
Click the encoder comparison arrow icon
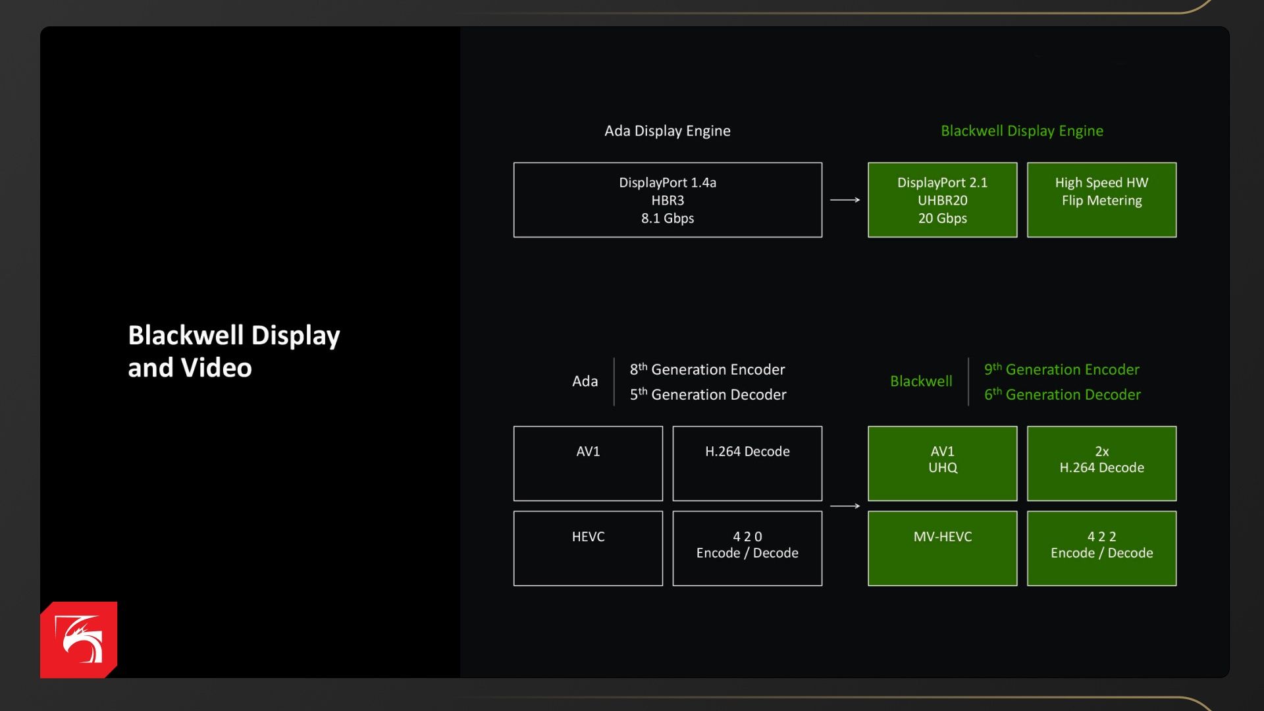[845, 506]
